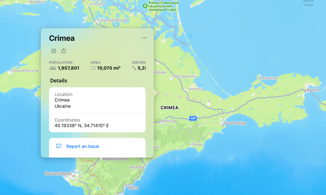Select the area value 10,070 mi²
The height and width of the screenshot is (195, 326).
[109, 68]
